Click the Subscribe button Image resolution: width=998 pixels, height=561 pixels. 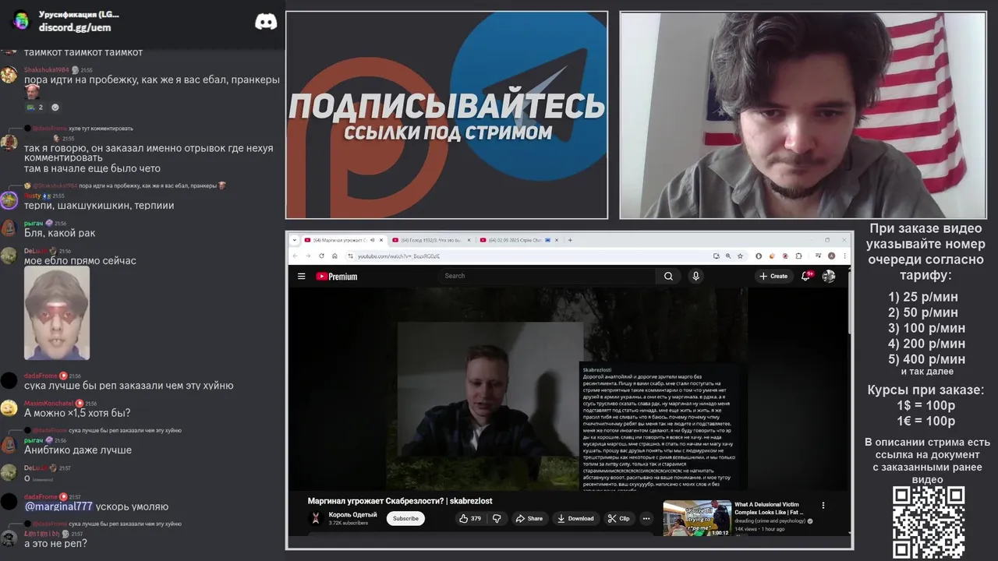pos(405,518)
